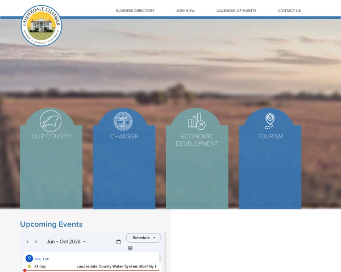This screenshot has width=341, height=272.
Task: Open Lauderdale County Water System Monthly event
Action: 117,266
